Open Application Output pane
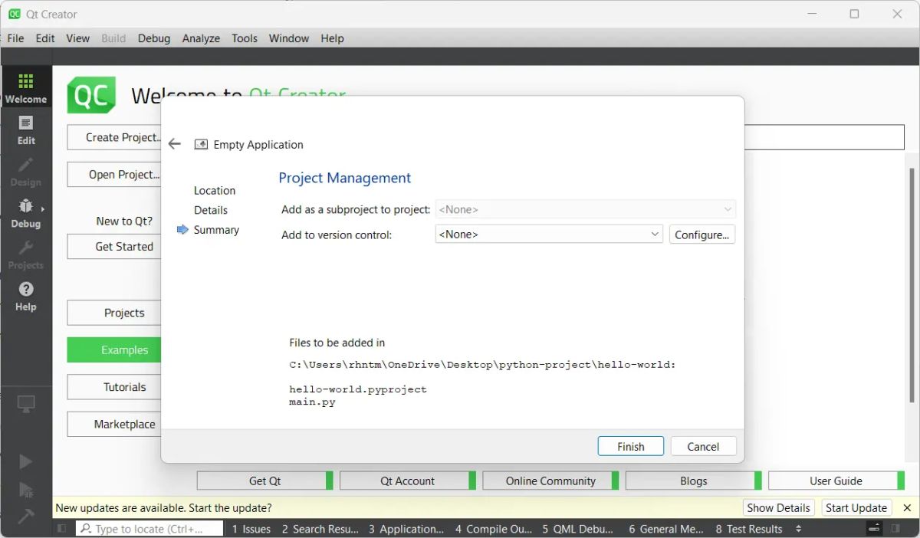920x538 pixels. coord(406,529)
